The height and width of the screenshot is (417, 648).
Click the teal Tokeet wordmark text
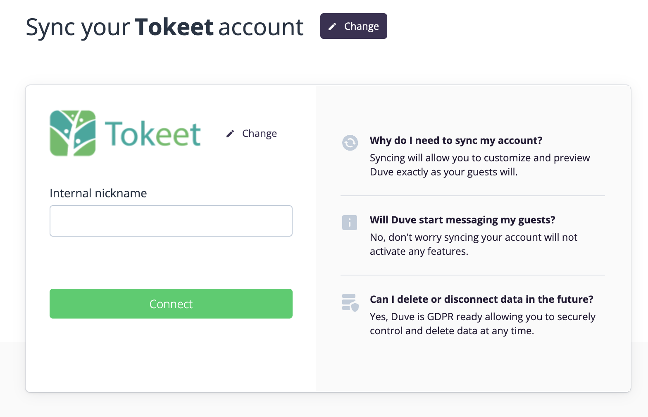tap(153, 134)
